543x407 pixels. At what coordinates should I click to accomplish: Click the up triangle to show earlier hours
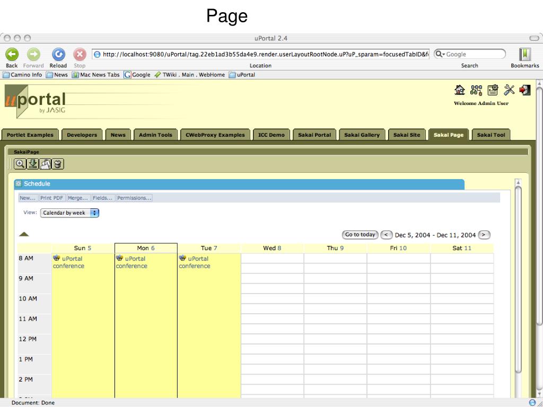(24, 234)
